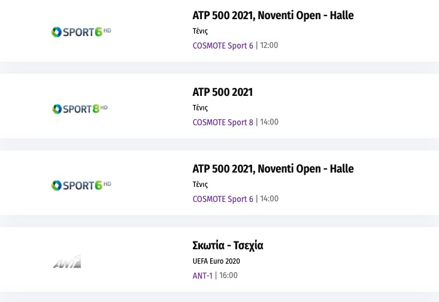Click the COSMOTE Sport 6 HD logo for the 12:00 listing
Image resolution: width=439 pixels, height=302 pixels.
click(x=81, y=32)
